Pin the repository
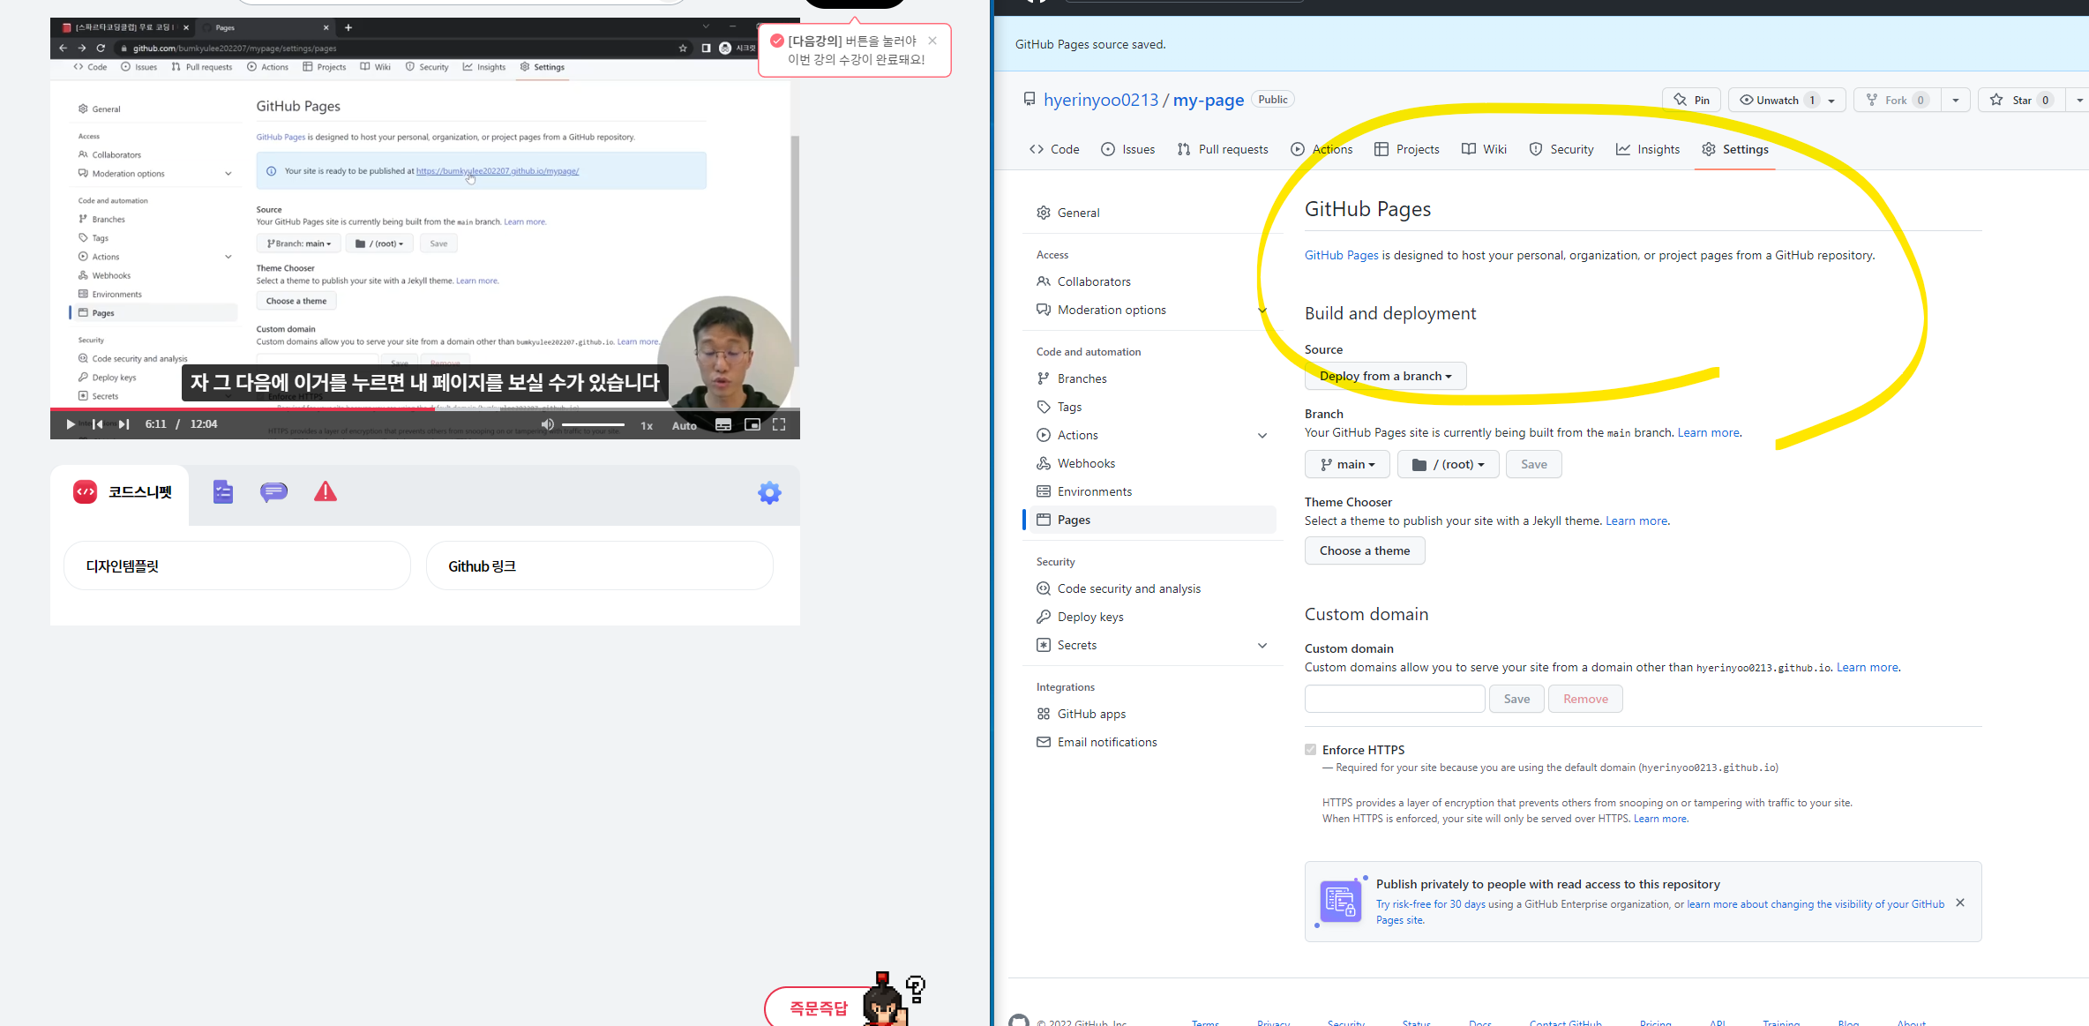 coord(1692,100)
